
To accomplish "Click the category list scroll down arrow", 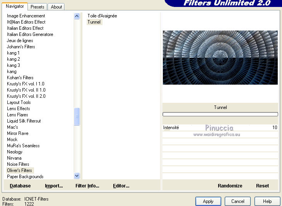I will point(77,175).
